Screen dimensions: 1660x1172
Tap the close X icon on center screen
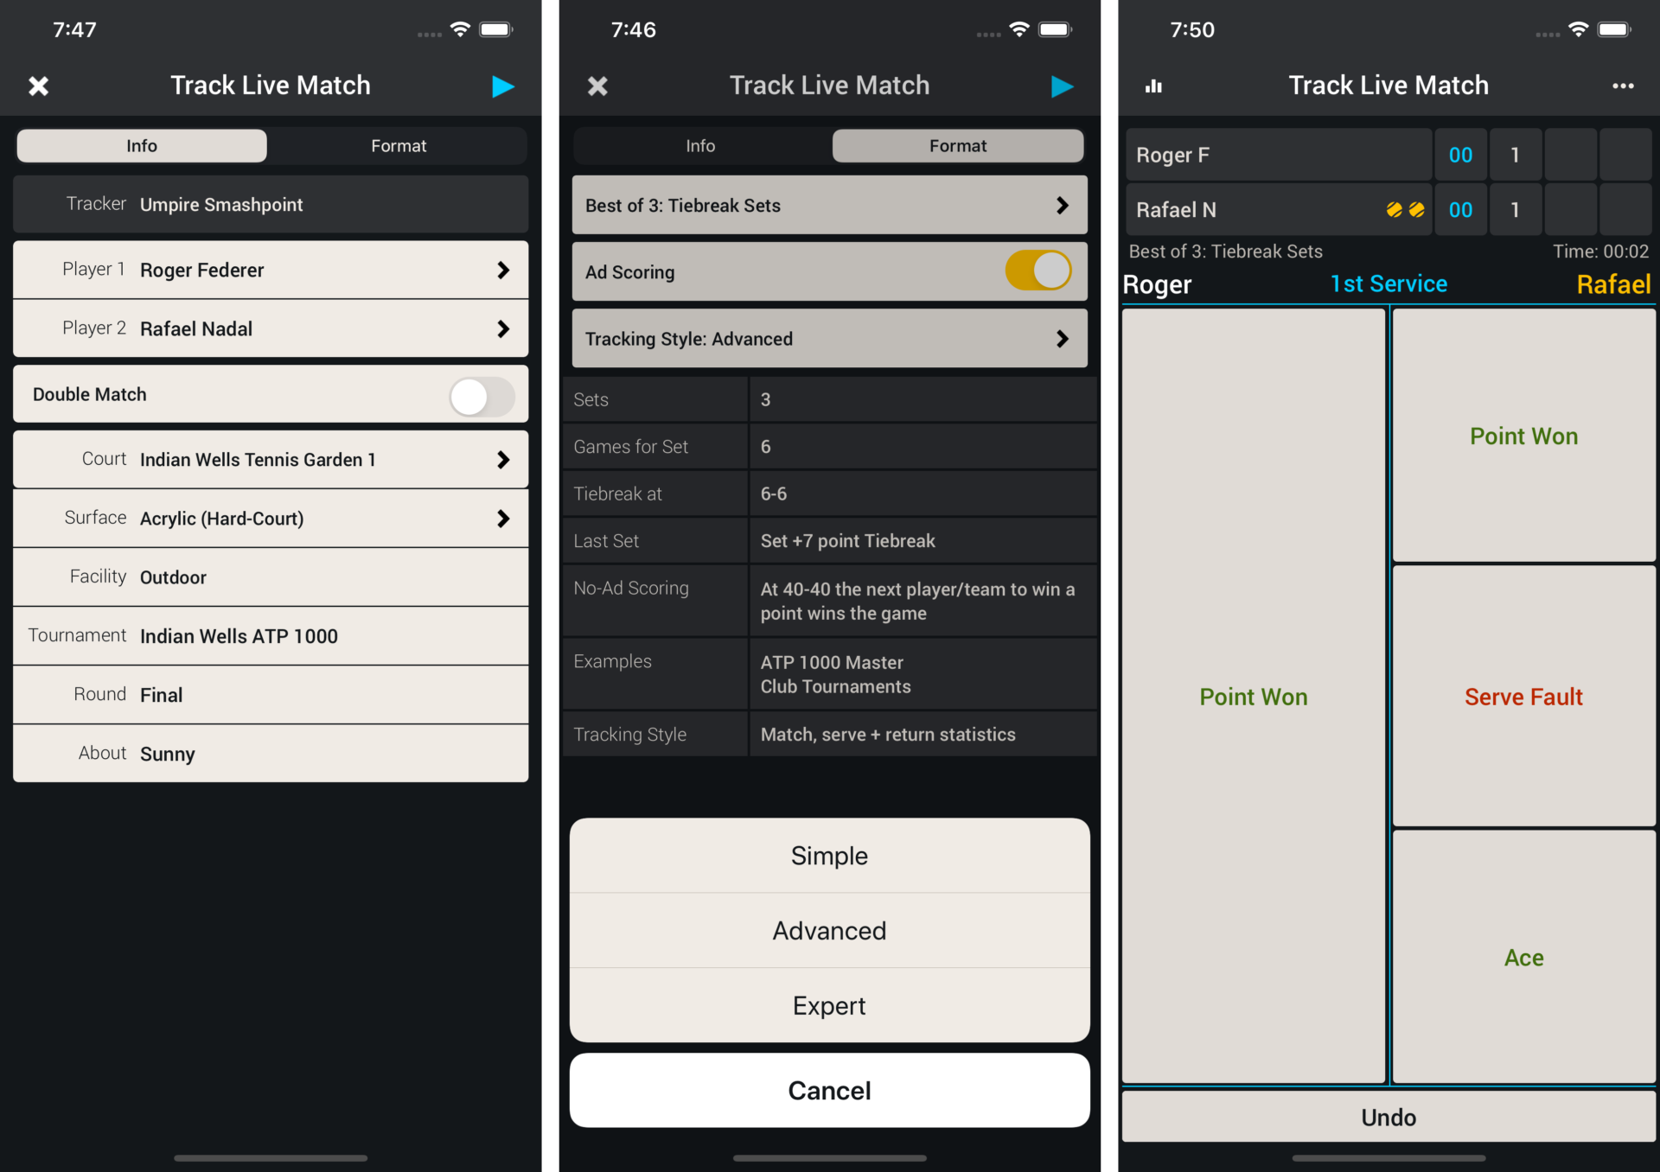coord(597,85)
